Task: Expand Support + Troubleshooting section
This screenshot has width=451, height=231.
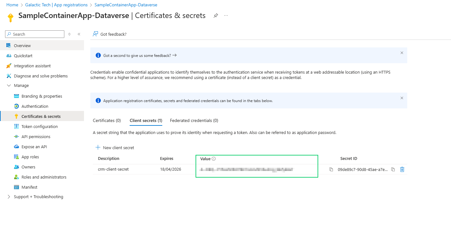Action: coord(9,197)
